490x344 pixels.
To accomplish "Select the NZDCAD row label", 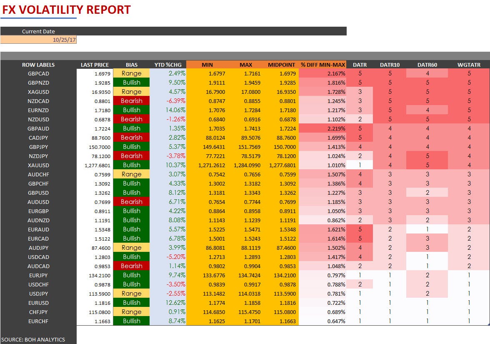I will [38, 101].
